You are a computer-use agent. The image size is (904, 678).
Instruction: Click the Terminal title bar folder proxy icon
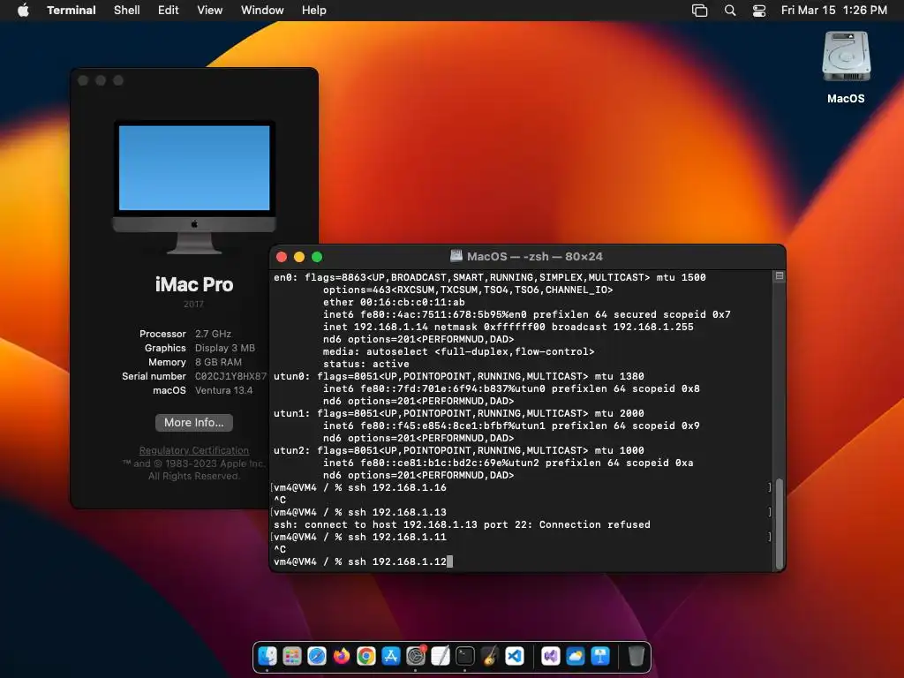tap(456, 256)
